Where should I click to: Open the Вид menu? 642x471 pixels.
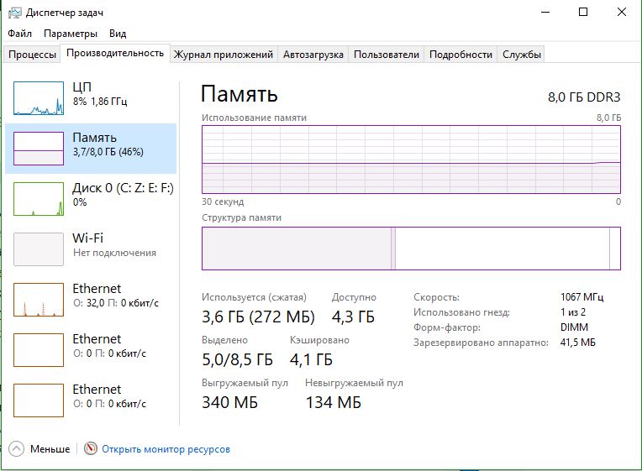[118, 33]
